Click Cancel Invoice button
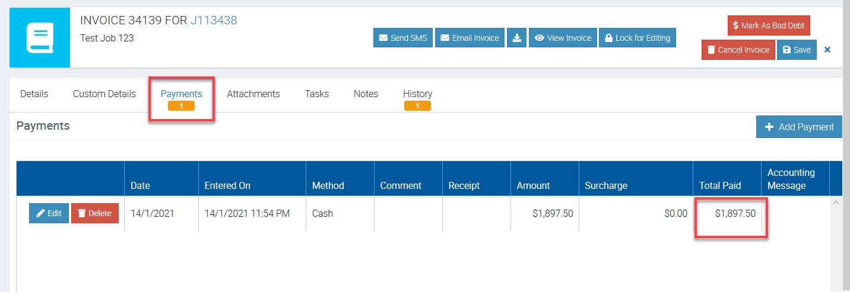 click(738, 50)
